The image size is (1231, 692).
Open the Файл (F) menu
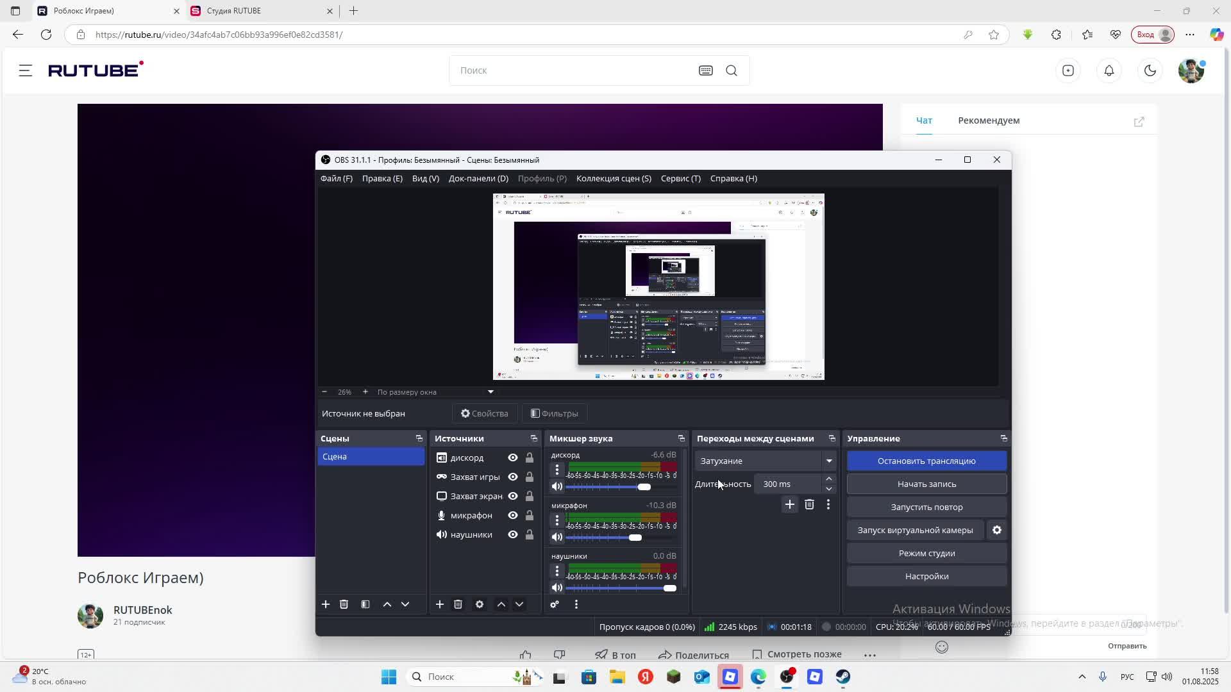coord(336,178)
